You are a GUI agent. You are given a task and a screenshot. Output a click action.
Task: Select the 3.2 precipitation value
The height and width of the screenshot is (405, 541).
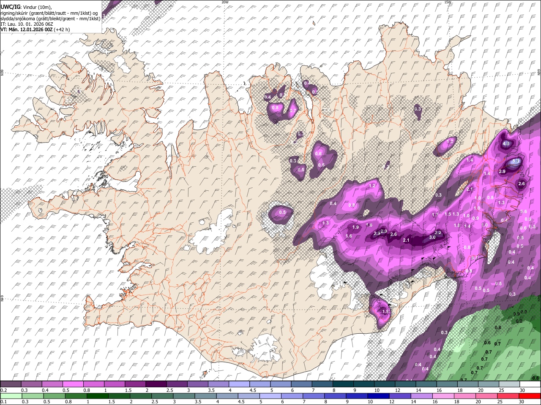438,232
